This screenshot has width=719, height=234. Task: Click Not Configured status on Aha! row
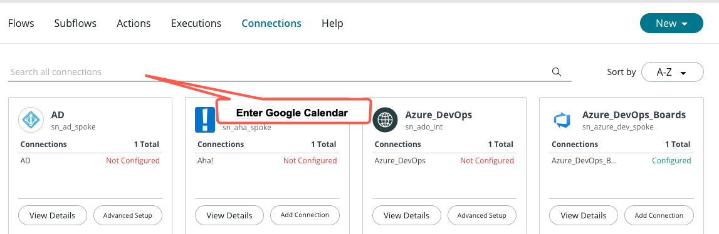(x=310, y=161)
